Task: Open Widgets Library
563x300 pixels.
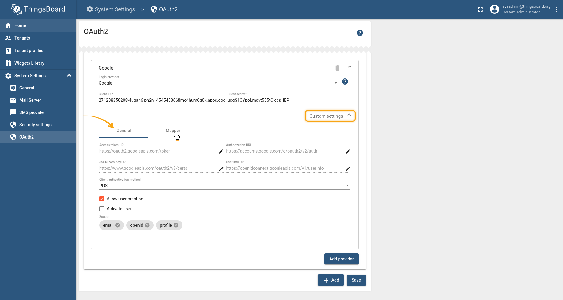Action: click(38, 63)
